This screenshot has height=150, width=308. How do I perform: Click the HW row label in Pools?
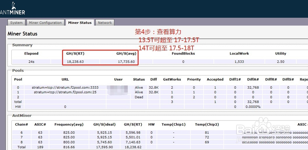click(18, 106)
